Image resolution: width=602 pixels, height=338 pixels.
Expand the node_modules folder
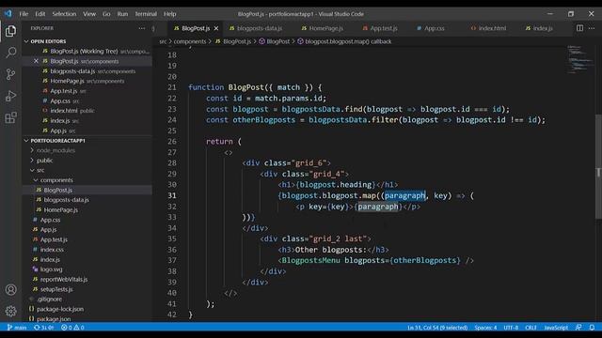[x=87, y=150]
